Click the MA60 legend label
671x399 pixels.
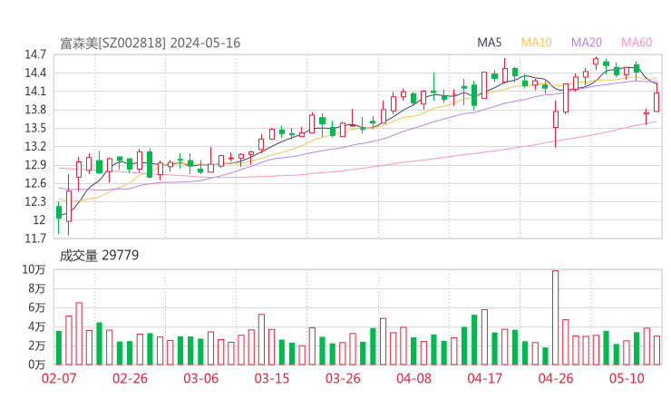tap(637, 43)
